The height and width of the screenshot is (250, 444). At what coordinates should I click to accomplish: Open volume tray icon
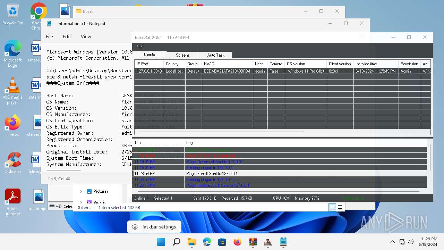coord(411,242)
